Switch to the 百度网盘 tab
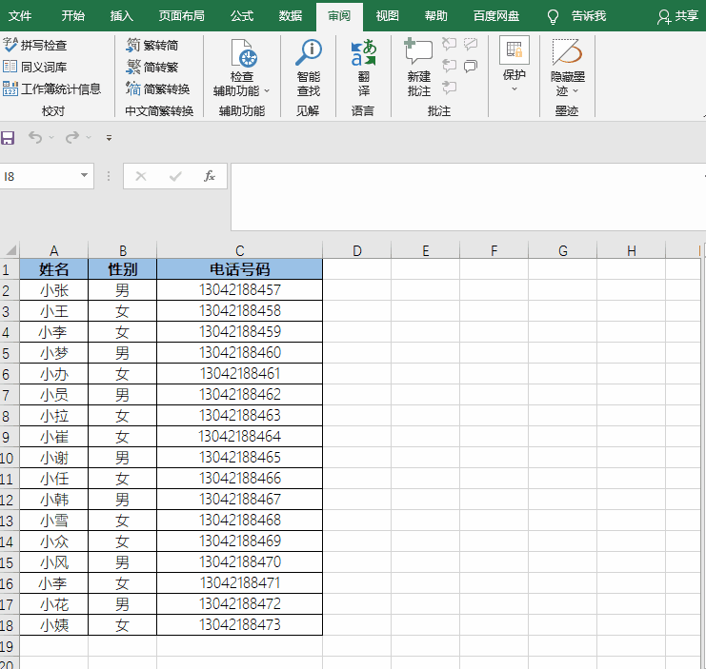The width and height of the screenshot is (706, 669). [496, 16]
